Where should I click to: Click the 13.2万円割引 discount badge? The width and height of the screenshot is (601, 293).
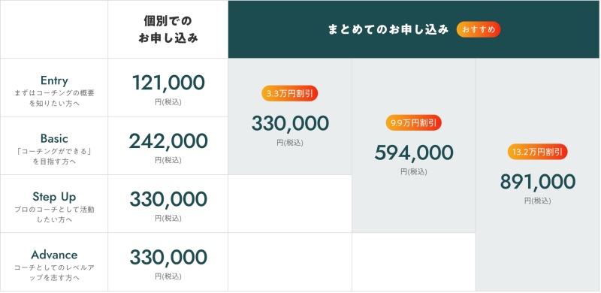point(537,152)
